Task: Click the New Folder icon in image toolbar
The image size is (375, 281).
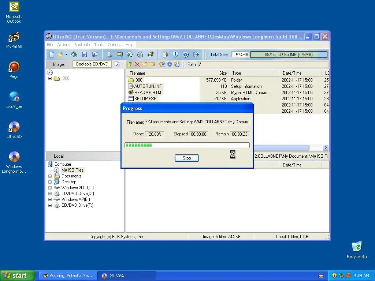Action: [145, 64]
